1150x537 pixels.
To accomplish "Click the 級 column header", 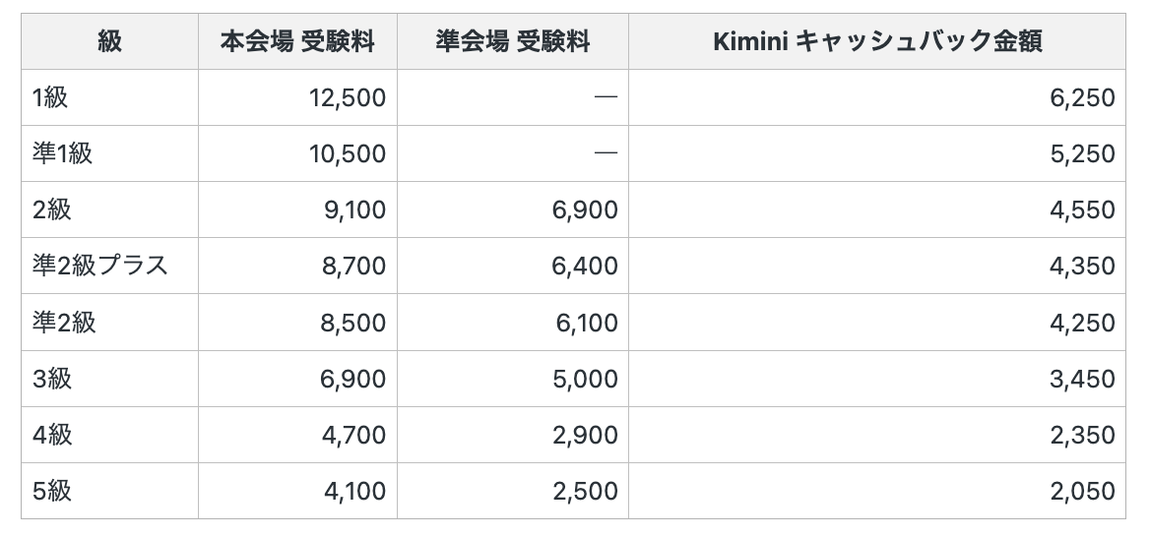I will (109, 41).
